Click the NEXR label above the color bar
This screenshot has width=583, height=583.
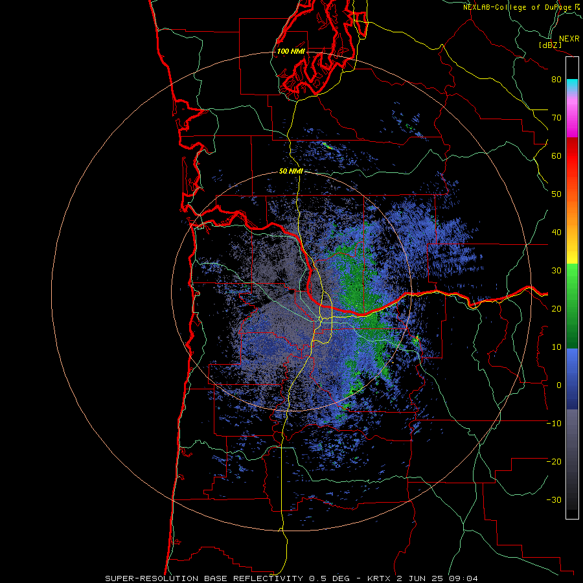[x=569, y=39]
